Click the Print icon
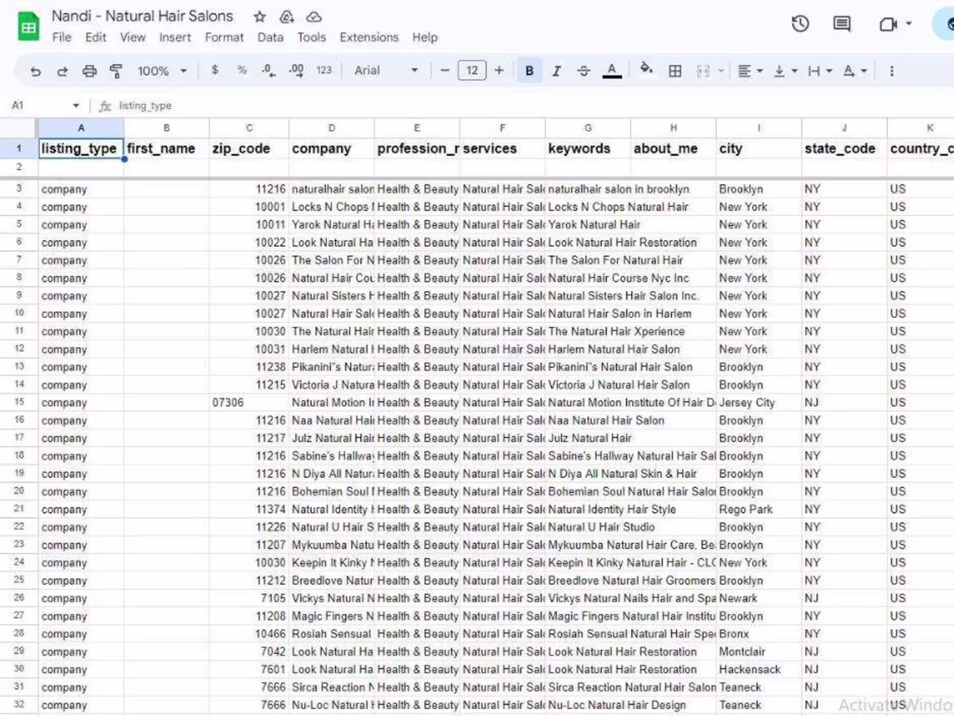This screenshot has height=716, width=954. point(89,71)
